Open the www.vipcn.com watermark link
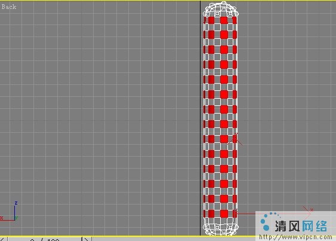This screenshot has width=336, height=241. [x=295, y=237]
